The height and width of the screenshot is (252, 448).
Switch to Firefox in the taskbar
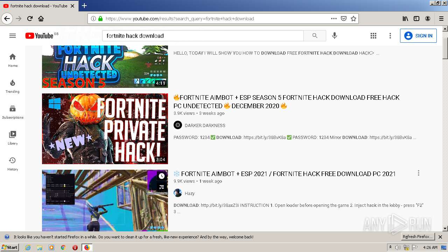tap(87, 247)
